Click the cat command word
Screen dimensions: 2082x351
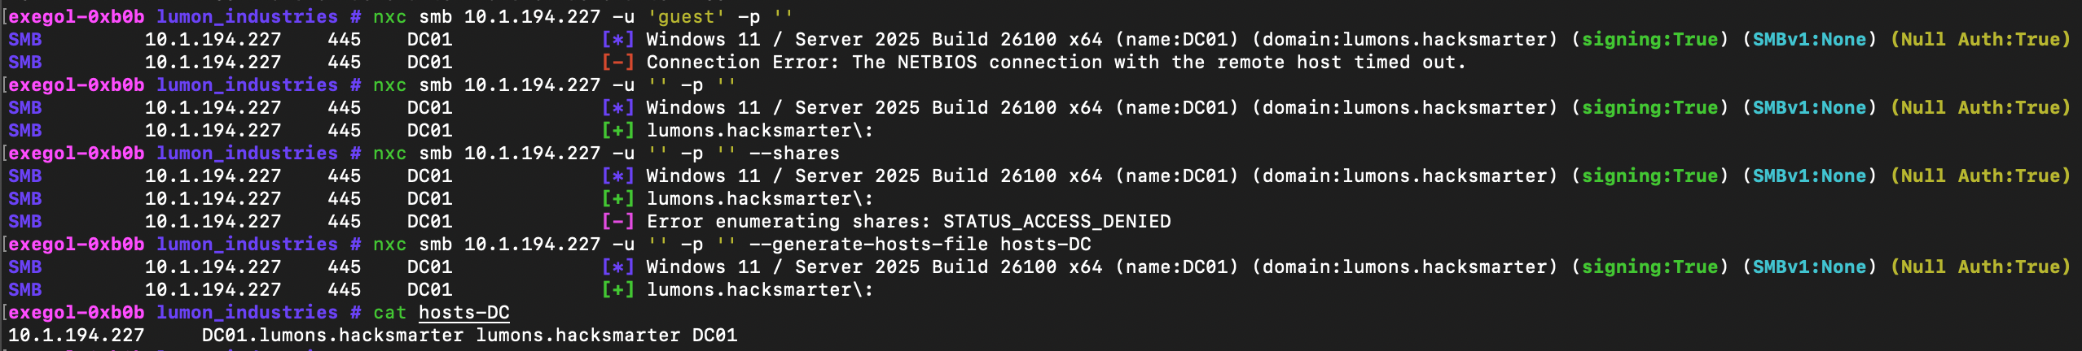point(389,313)
